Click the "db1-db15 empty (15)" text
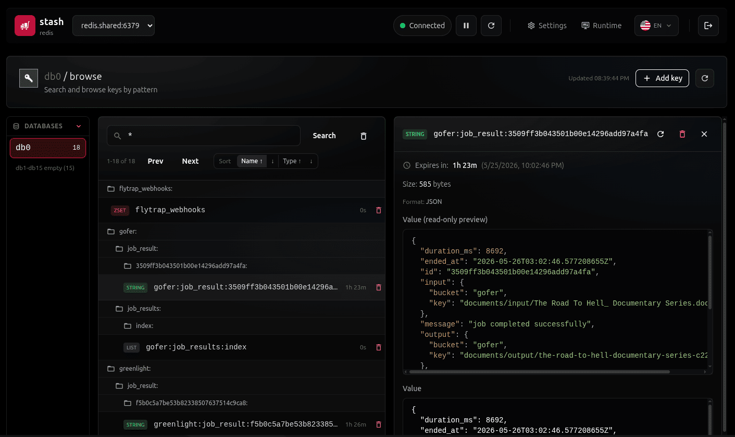735x437 pixels. point(45,168)
